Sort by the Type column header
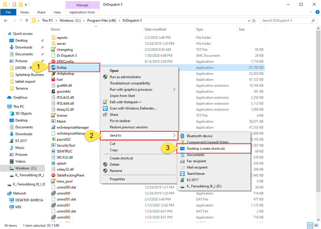This screenshot has width=321, height=229. (215, 29)
